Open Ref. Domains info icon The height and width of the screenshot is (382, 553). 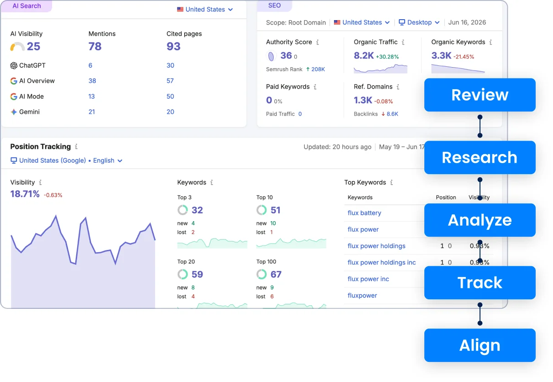398,87
